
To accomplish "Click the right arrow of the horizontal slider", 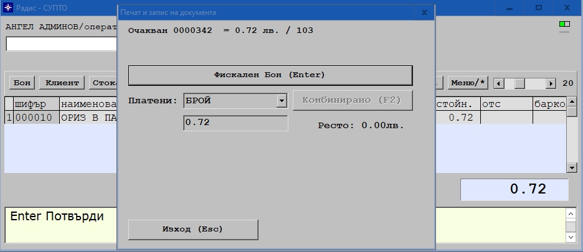I will click(551, 83).
